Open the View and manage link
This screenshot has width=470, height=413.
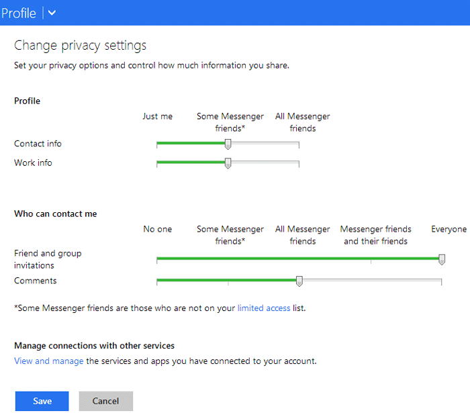click(x=49, y=361)
